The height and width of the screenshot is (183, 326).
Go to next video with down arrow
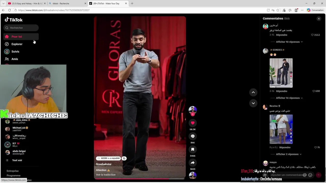pos(253,103)
